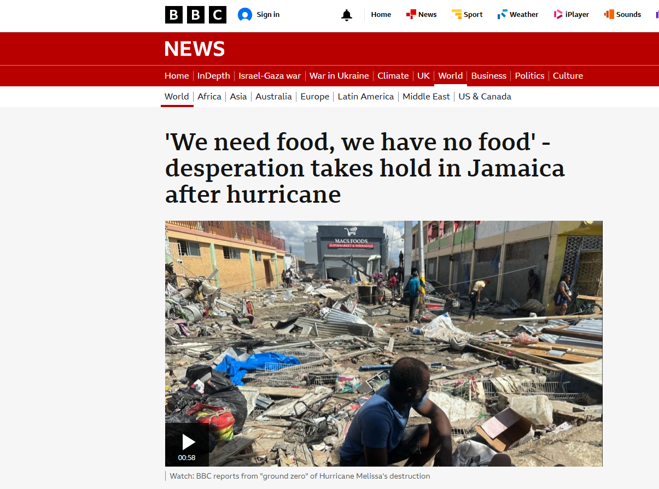Go to Israel-Gaza war section
Viewport: 659px width, 489px height.
pos(270,76)
